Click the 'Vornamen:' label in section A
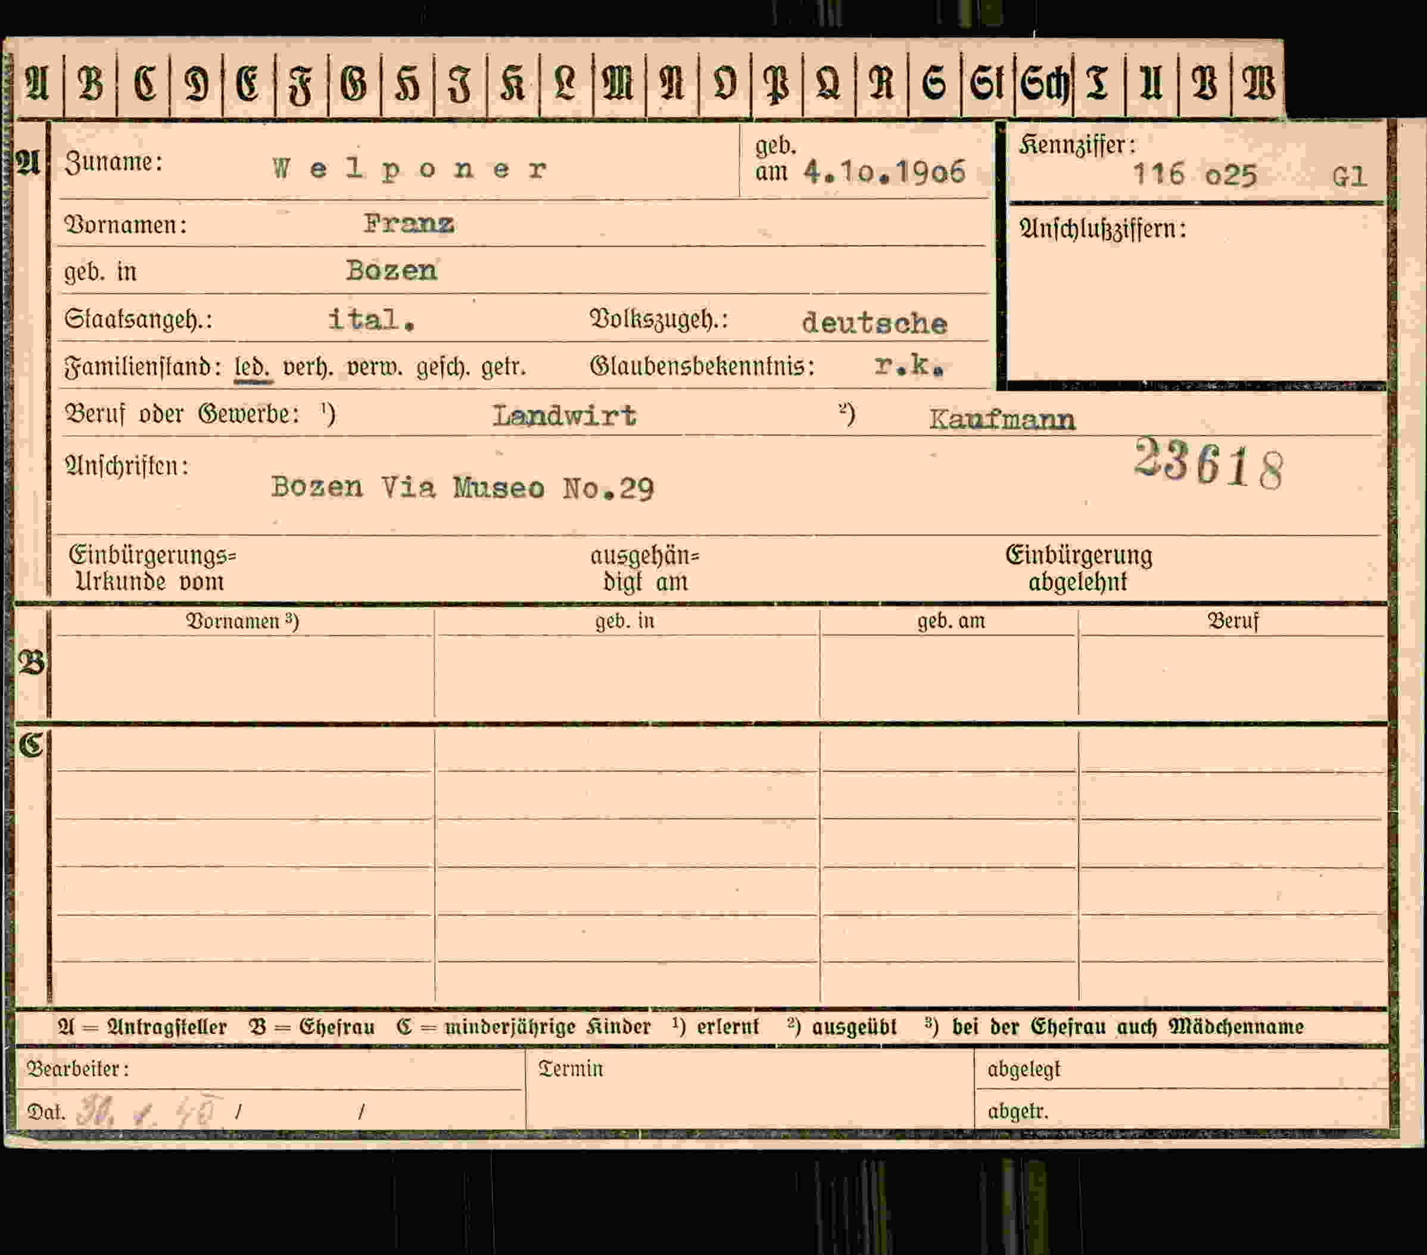 tap(126, 225)
